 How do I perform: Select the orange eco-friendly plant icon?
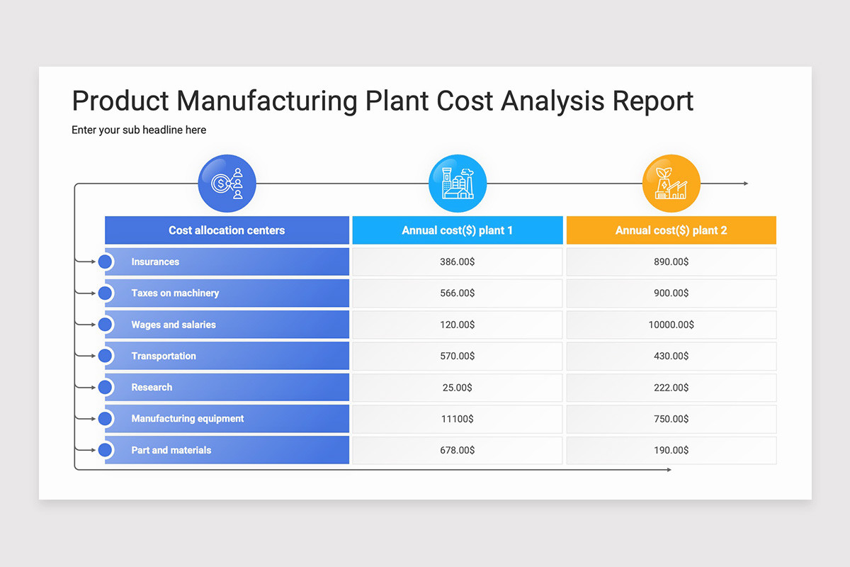click(x=671, y=183)
